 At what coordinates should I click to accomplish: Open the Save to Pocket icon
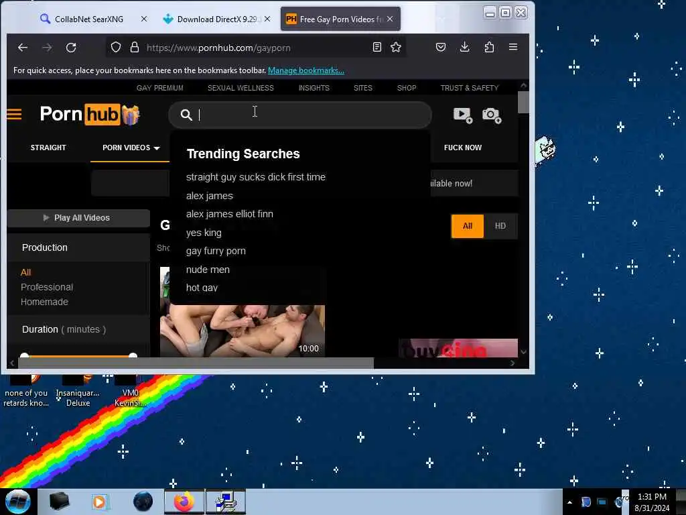(x=441, y=48)
